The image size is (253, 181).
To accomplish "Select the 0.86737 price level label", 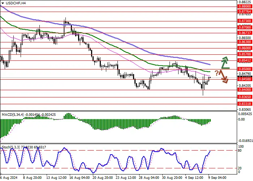I will pyautogui.click(x=245, y=33).
